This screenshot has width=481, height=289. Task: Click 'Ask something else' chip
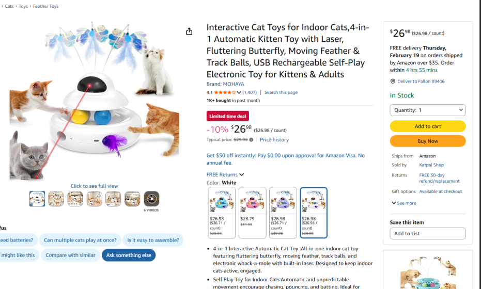(129, 255)
